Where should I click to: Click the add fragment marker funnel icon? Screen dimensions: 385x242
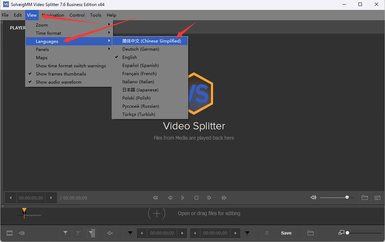click(66, 233)
